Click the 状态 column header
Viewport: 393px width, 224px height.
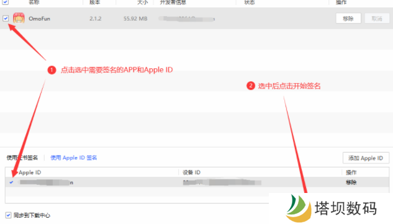250,2
